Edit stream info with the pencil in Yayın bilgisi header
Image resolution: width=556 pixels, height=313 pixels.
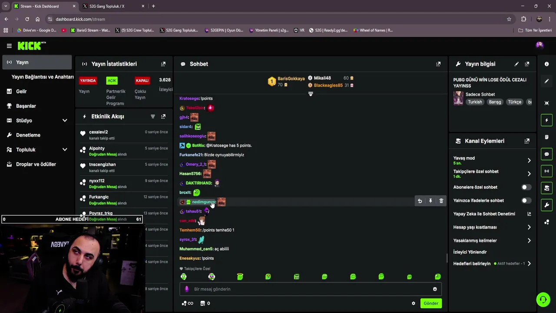click(x=516, y=64)
